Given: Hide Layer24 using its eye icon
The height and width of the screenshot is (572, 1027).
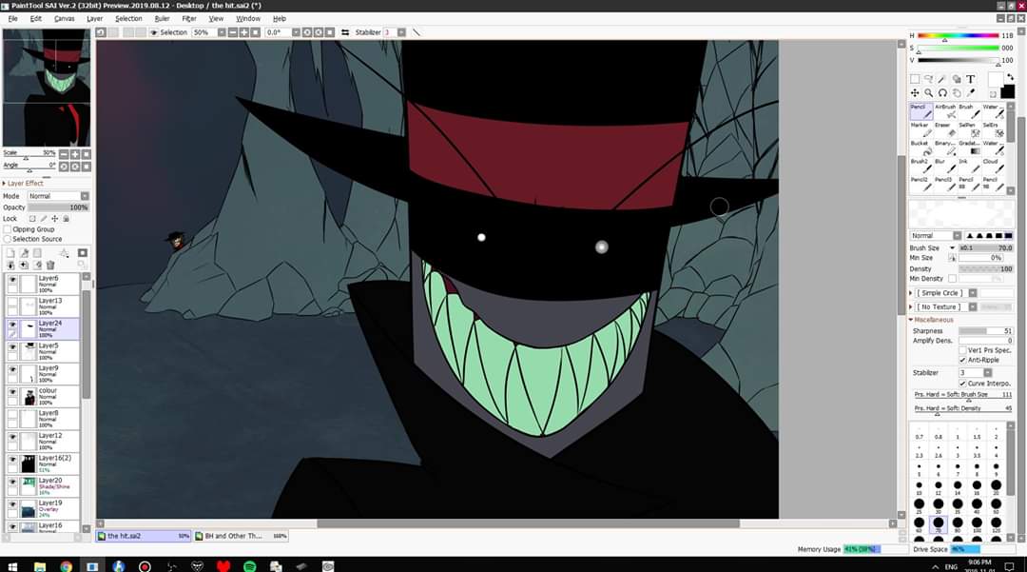Looking at the screenshot, I should tap(12, 325).
